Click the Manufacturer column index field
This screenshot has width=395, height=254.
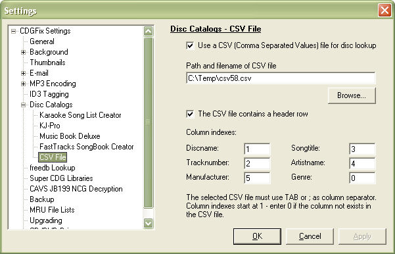257,178
